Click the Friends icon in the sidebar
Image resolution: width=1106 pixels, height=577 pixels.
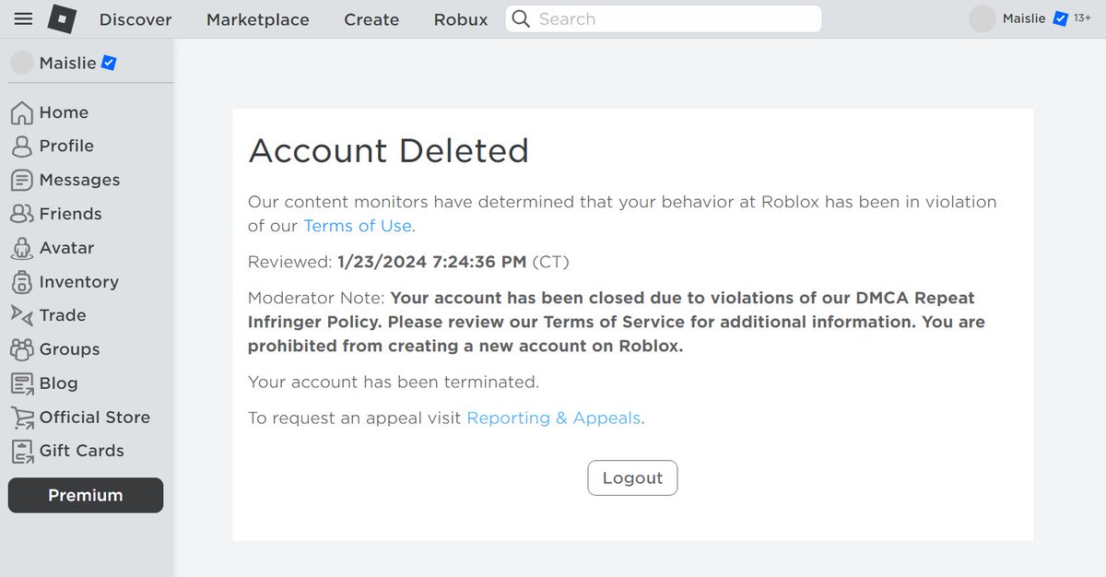tap(22, 214)
